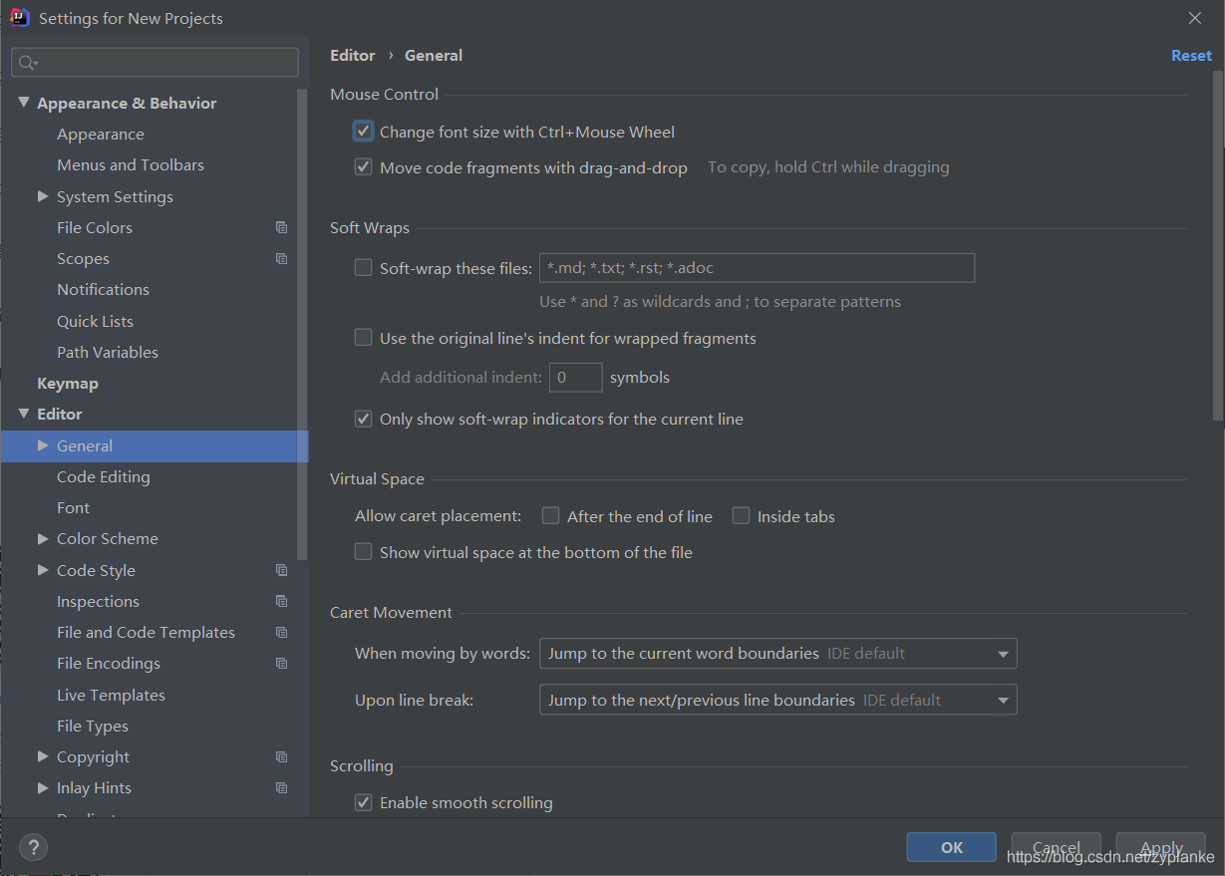
Task: Click the icon next to Inlay Hints
Action: [281, 787]
